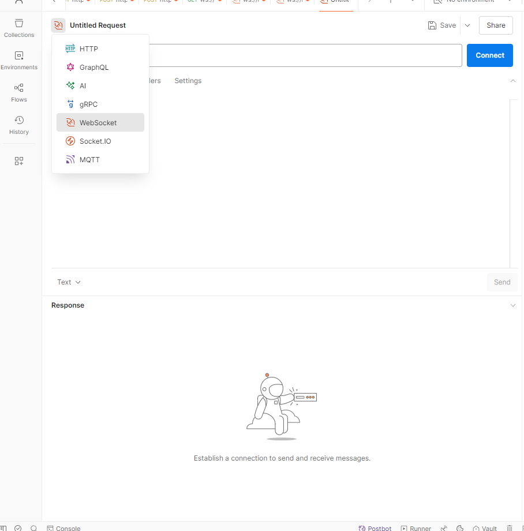This screenshot has width=524, height=531.
Task: Choose AI in the request type menu
Action: click(x=100, y=85)
